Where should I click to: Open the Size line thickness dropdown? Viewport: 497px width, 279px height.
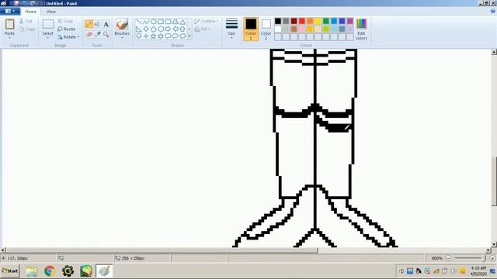231,29
